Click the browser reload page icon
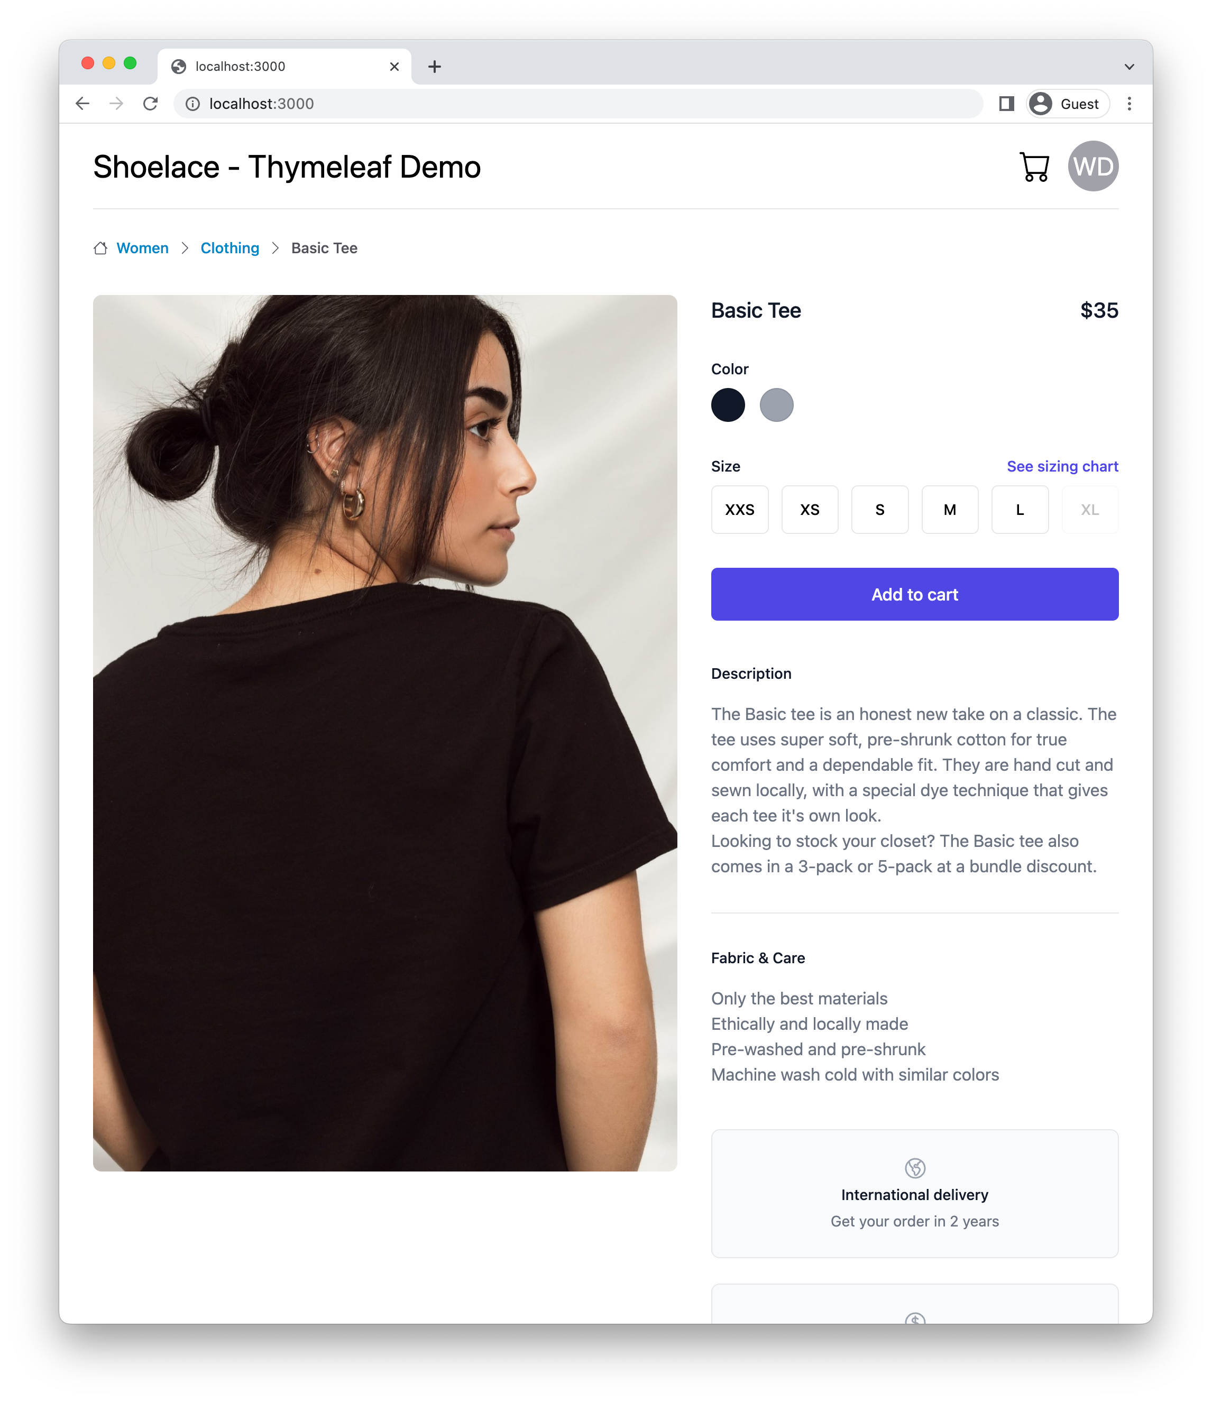The height and width of the screenshot is (1402, 1212). 151,104
